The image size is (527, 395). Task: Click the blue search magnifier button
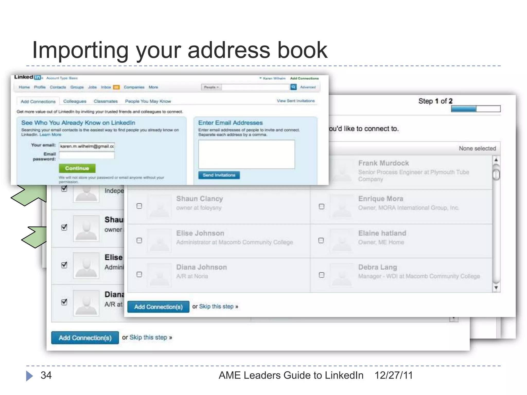pyautogui.click(x=293, y=87)
